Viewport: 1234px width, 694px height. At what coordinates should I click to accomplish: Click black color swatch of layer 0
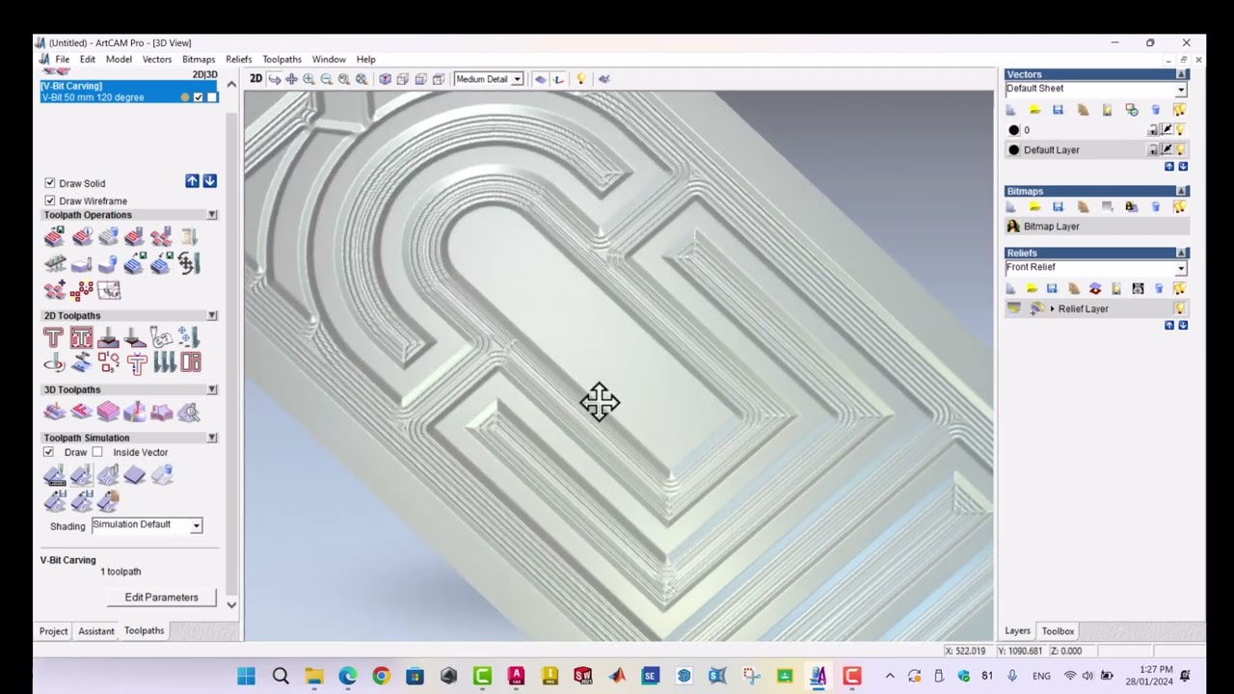click(x=1013, y=130)
